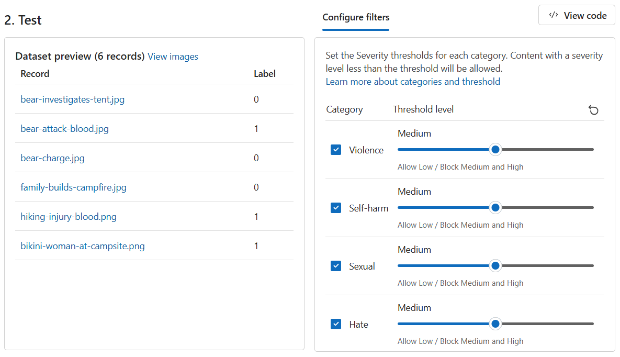Open View images for the dataset preview

click(x=173, y=56)
